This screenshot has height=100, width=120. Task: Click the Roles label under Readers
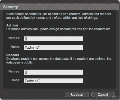(x=15, y=80)
